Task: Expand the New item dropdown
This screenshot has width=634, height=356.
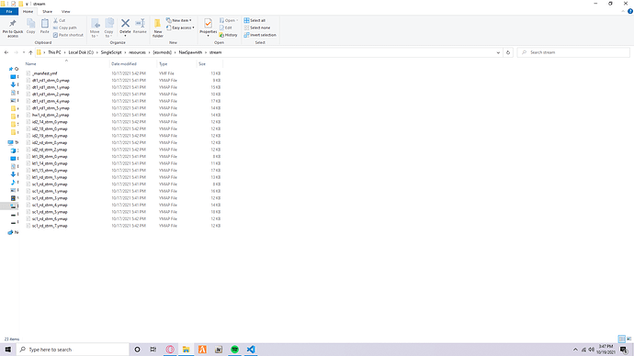Action: [x=179, y=20]
